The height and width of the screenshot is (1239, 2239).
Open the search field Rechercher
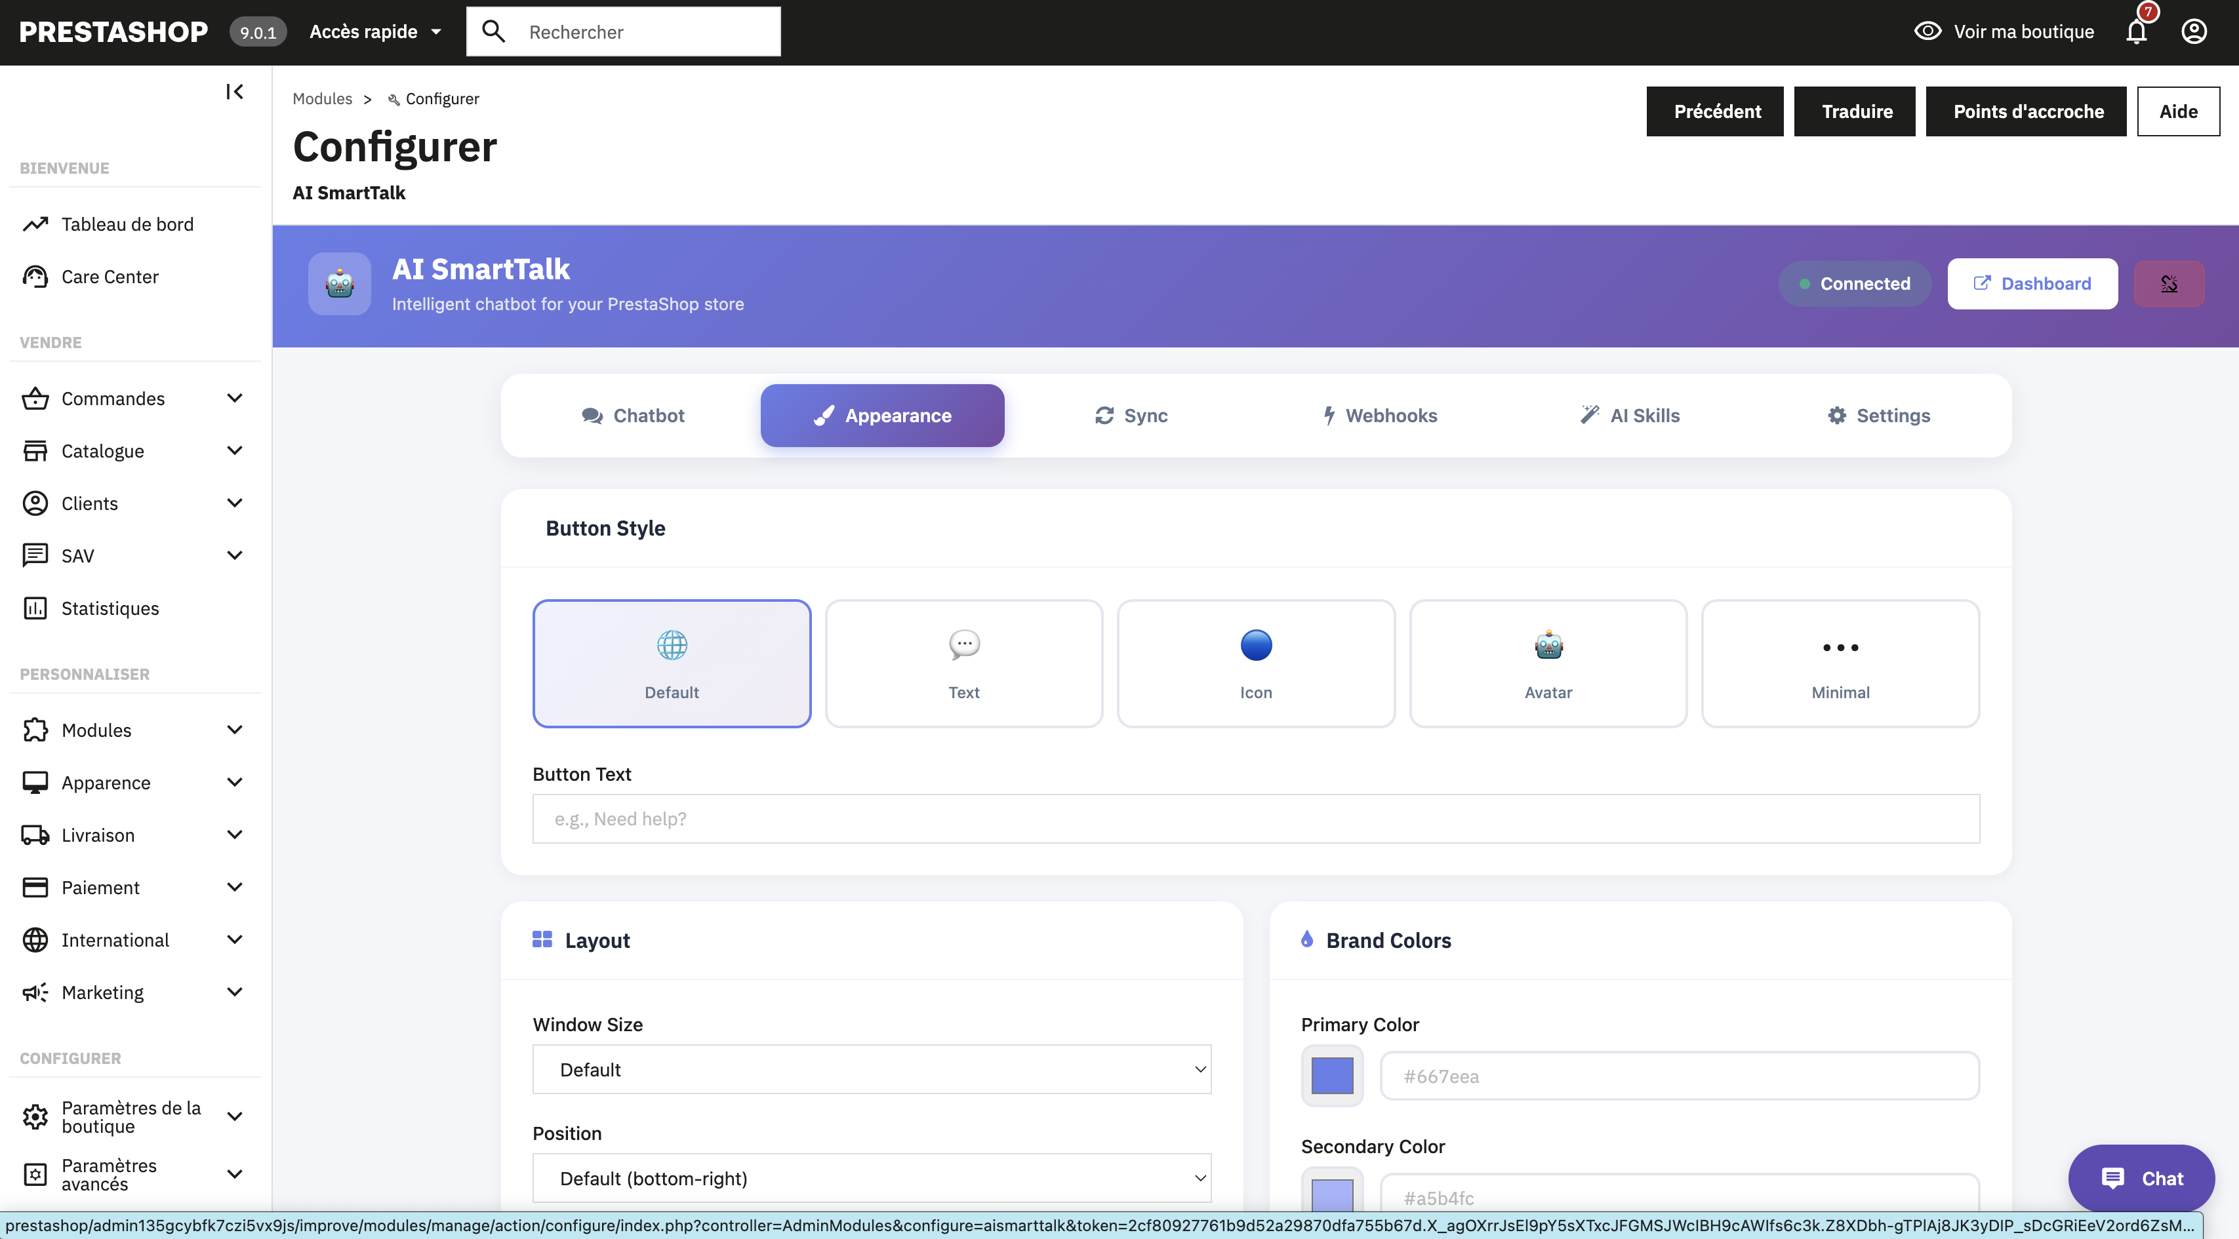click(x=643, y=31)
